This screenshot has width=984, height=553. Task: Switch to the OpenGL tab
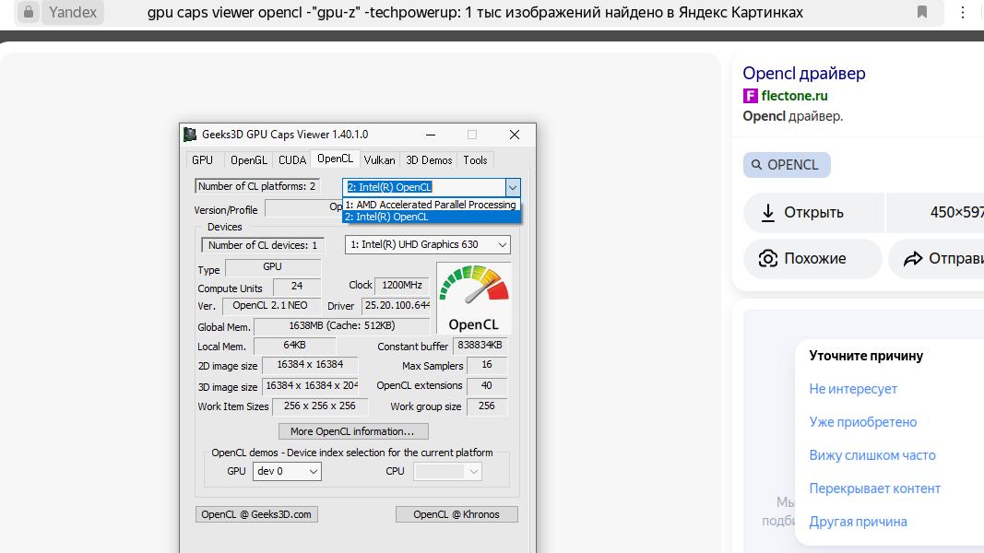(248, 159)
